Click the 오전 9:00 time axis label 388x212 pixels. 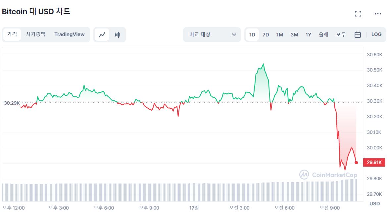[330, 208]
